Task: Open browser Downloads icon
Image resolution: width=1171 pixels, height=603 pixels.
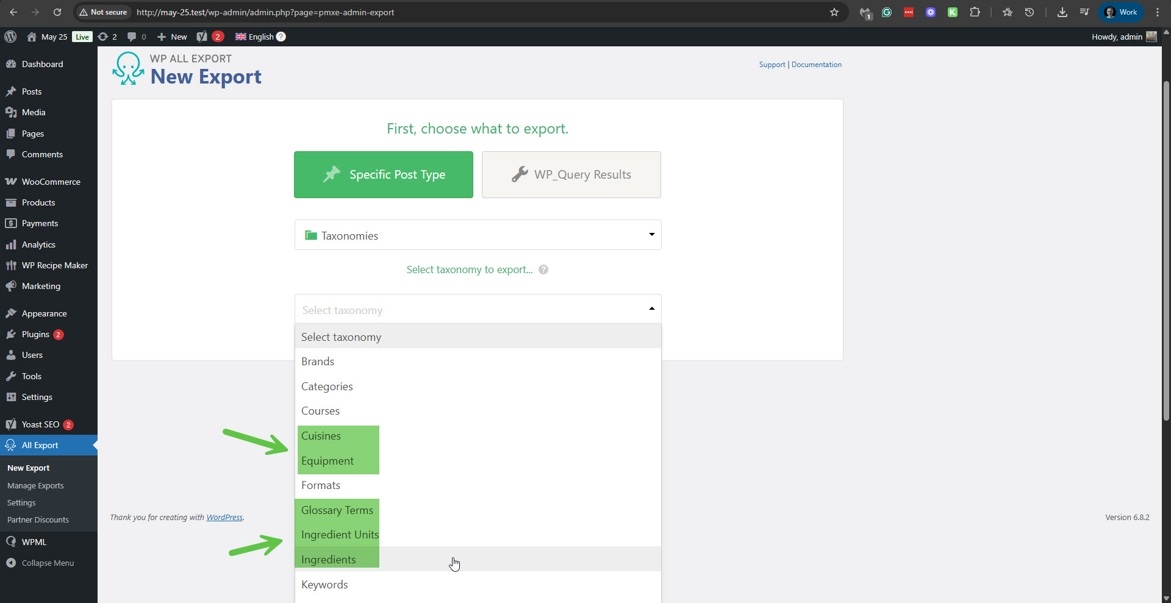Action: pyautogui.click(x=1062, y=12)
